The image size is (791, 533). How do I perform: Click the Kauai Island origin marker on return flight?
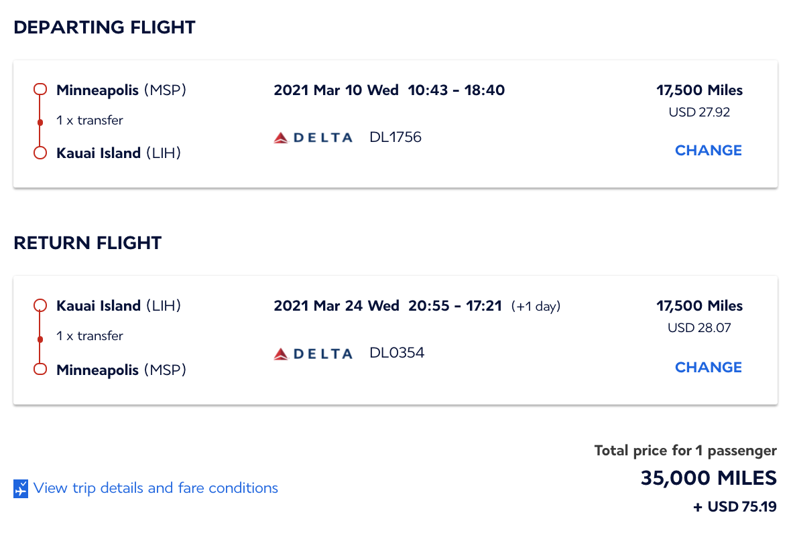[40, 305]
